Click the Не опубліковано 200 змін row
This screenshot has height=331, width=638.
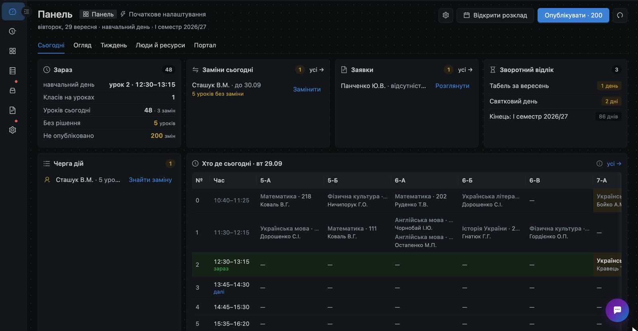pos(109,136)
